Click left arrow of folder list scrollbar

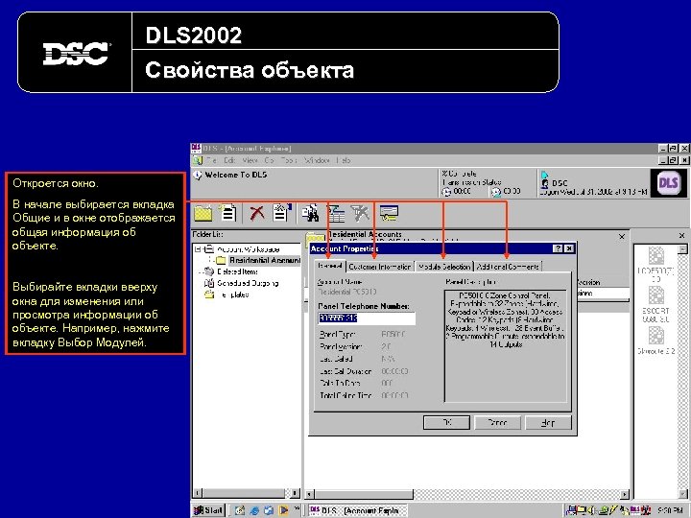tap(198, 493)
